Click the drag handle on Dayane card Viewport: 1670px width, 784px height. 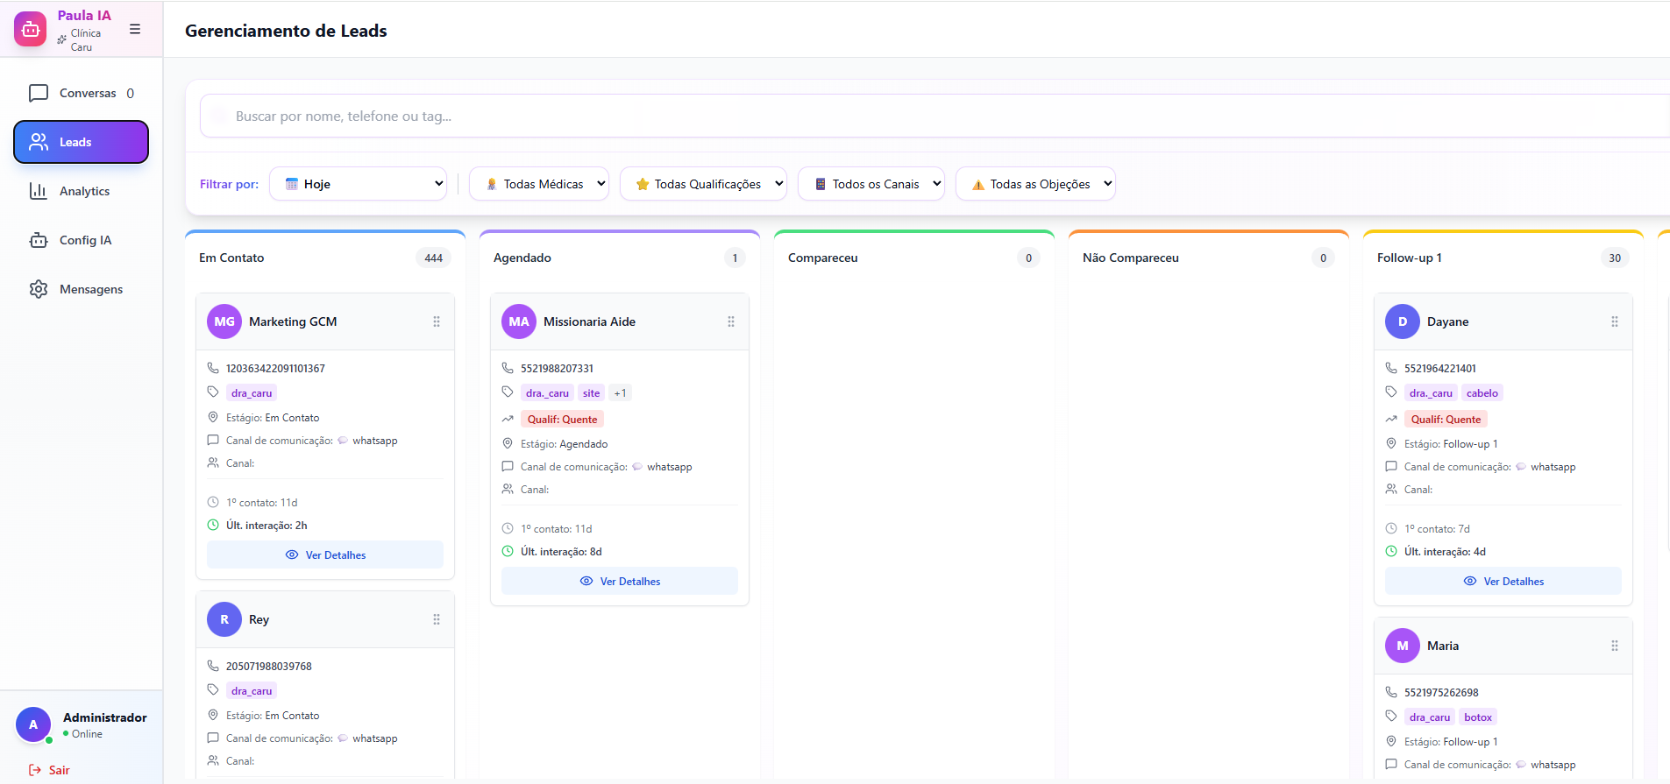pyautogui.click(x=1615, y=321)
